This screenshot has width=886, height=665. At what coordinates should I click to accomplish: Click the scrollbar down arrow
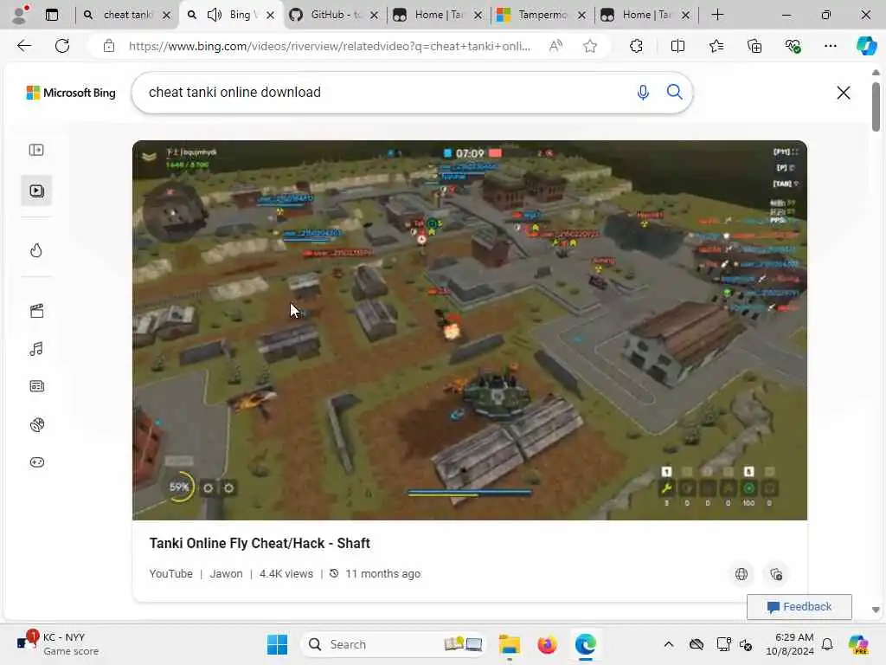(x=876, y=610)
